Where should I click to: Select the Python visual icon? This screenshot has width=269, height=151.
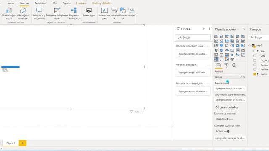pos(237,55)
